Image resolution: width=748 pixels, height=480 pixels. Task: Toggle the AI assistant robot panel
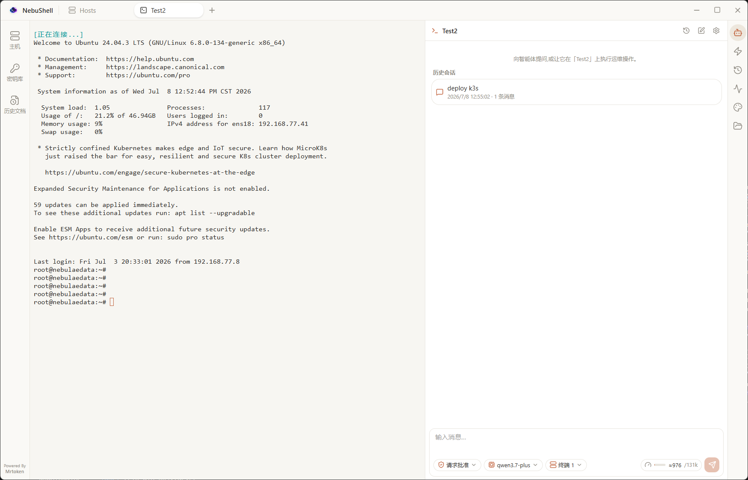click(x=738, y=32)
